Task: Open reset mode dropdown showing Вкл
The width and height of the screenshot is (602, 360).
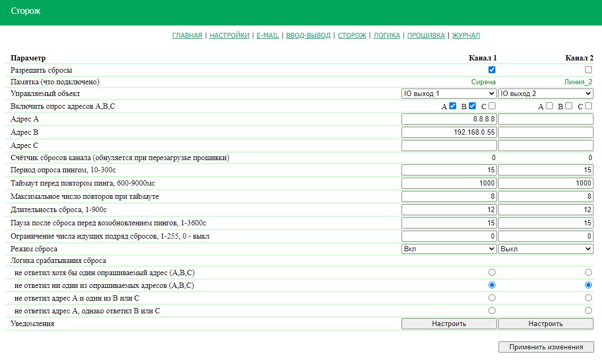Action: (449, 249)
